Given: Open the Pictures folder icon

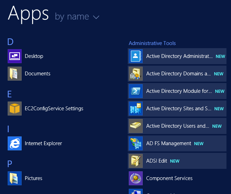Looking at the screenshot, I should pyautogui.click(x=15, y=178).
